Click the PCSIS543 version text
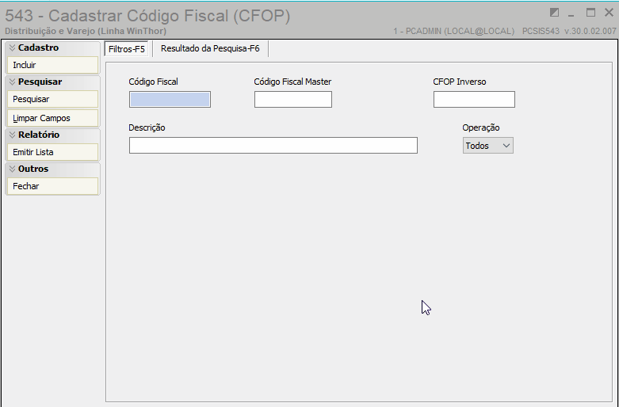The image size is (619, 407). (x=569, y=31)
